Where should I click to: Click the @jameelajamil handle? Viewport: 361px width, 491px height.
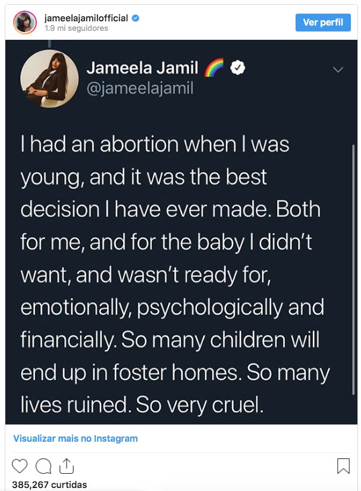coord(140,89)
